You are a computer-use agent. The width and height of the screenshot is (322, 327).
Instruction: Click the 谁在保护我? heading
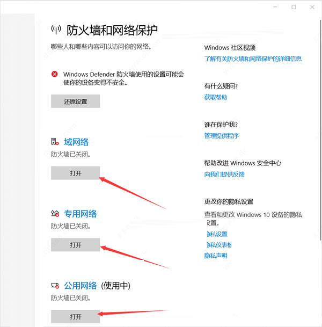(x=221, y=125)
